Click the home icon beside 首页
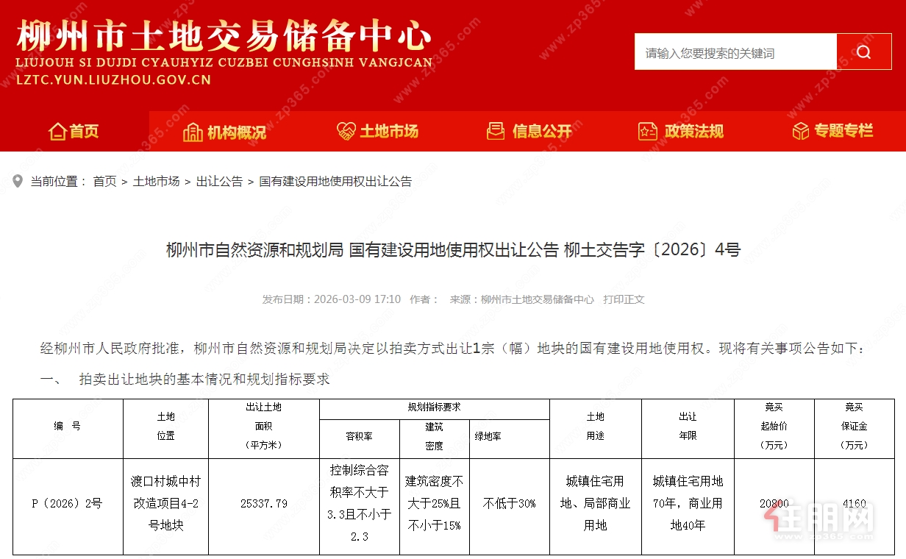 point(57,131)
